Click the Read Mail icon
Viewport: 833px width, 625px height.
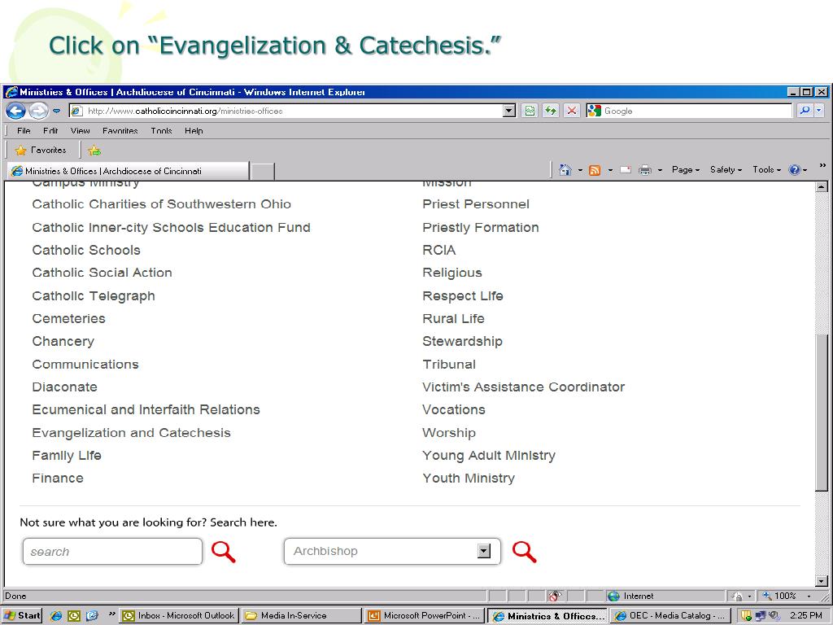click(x=626, y=170)
